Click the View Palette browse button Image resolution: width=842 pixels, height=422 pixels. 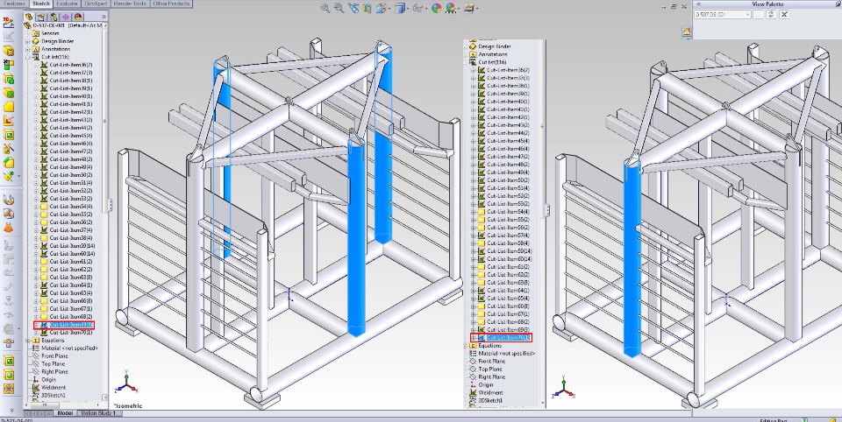758,15
